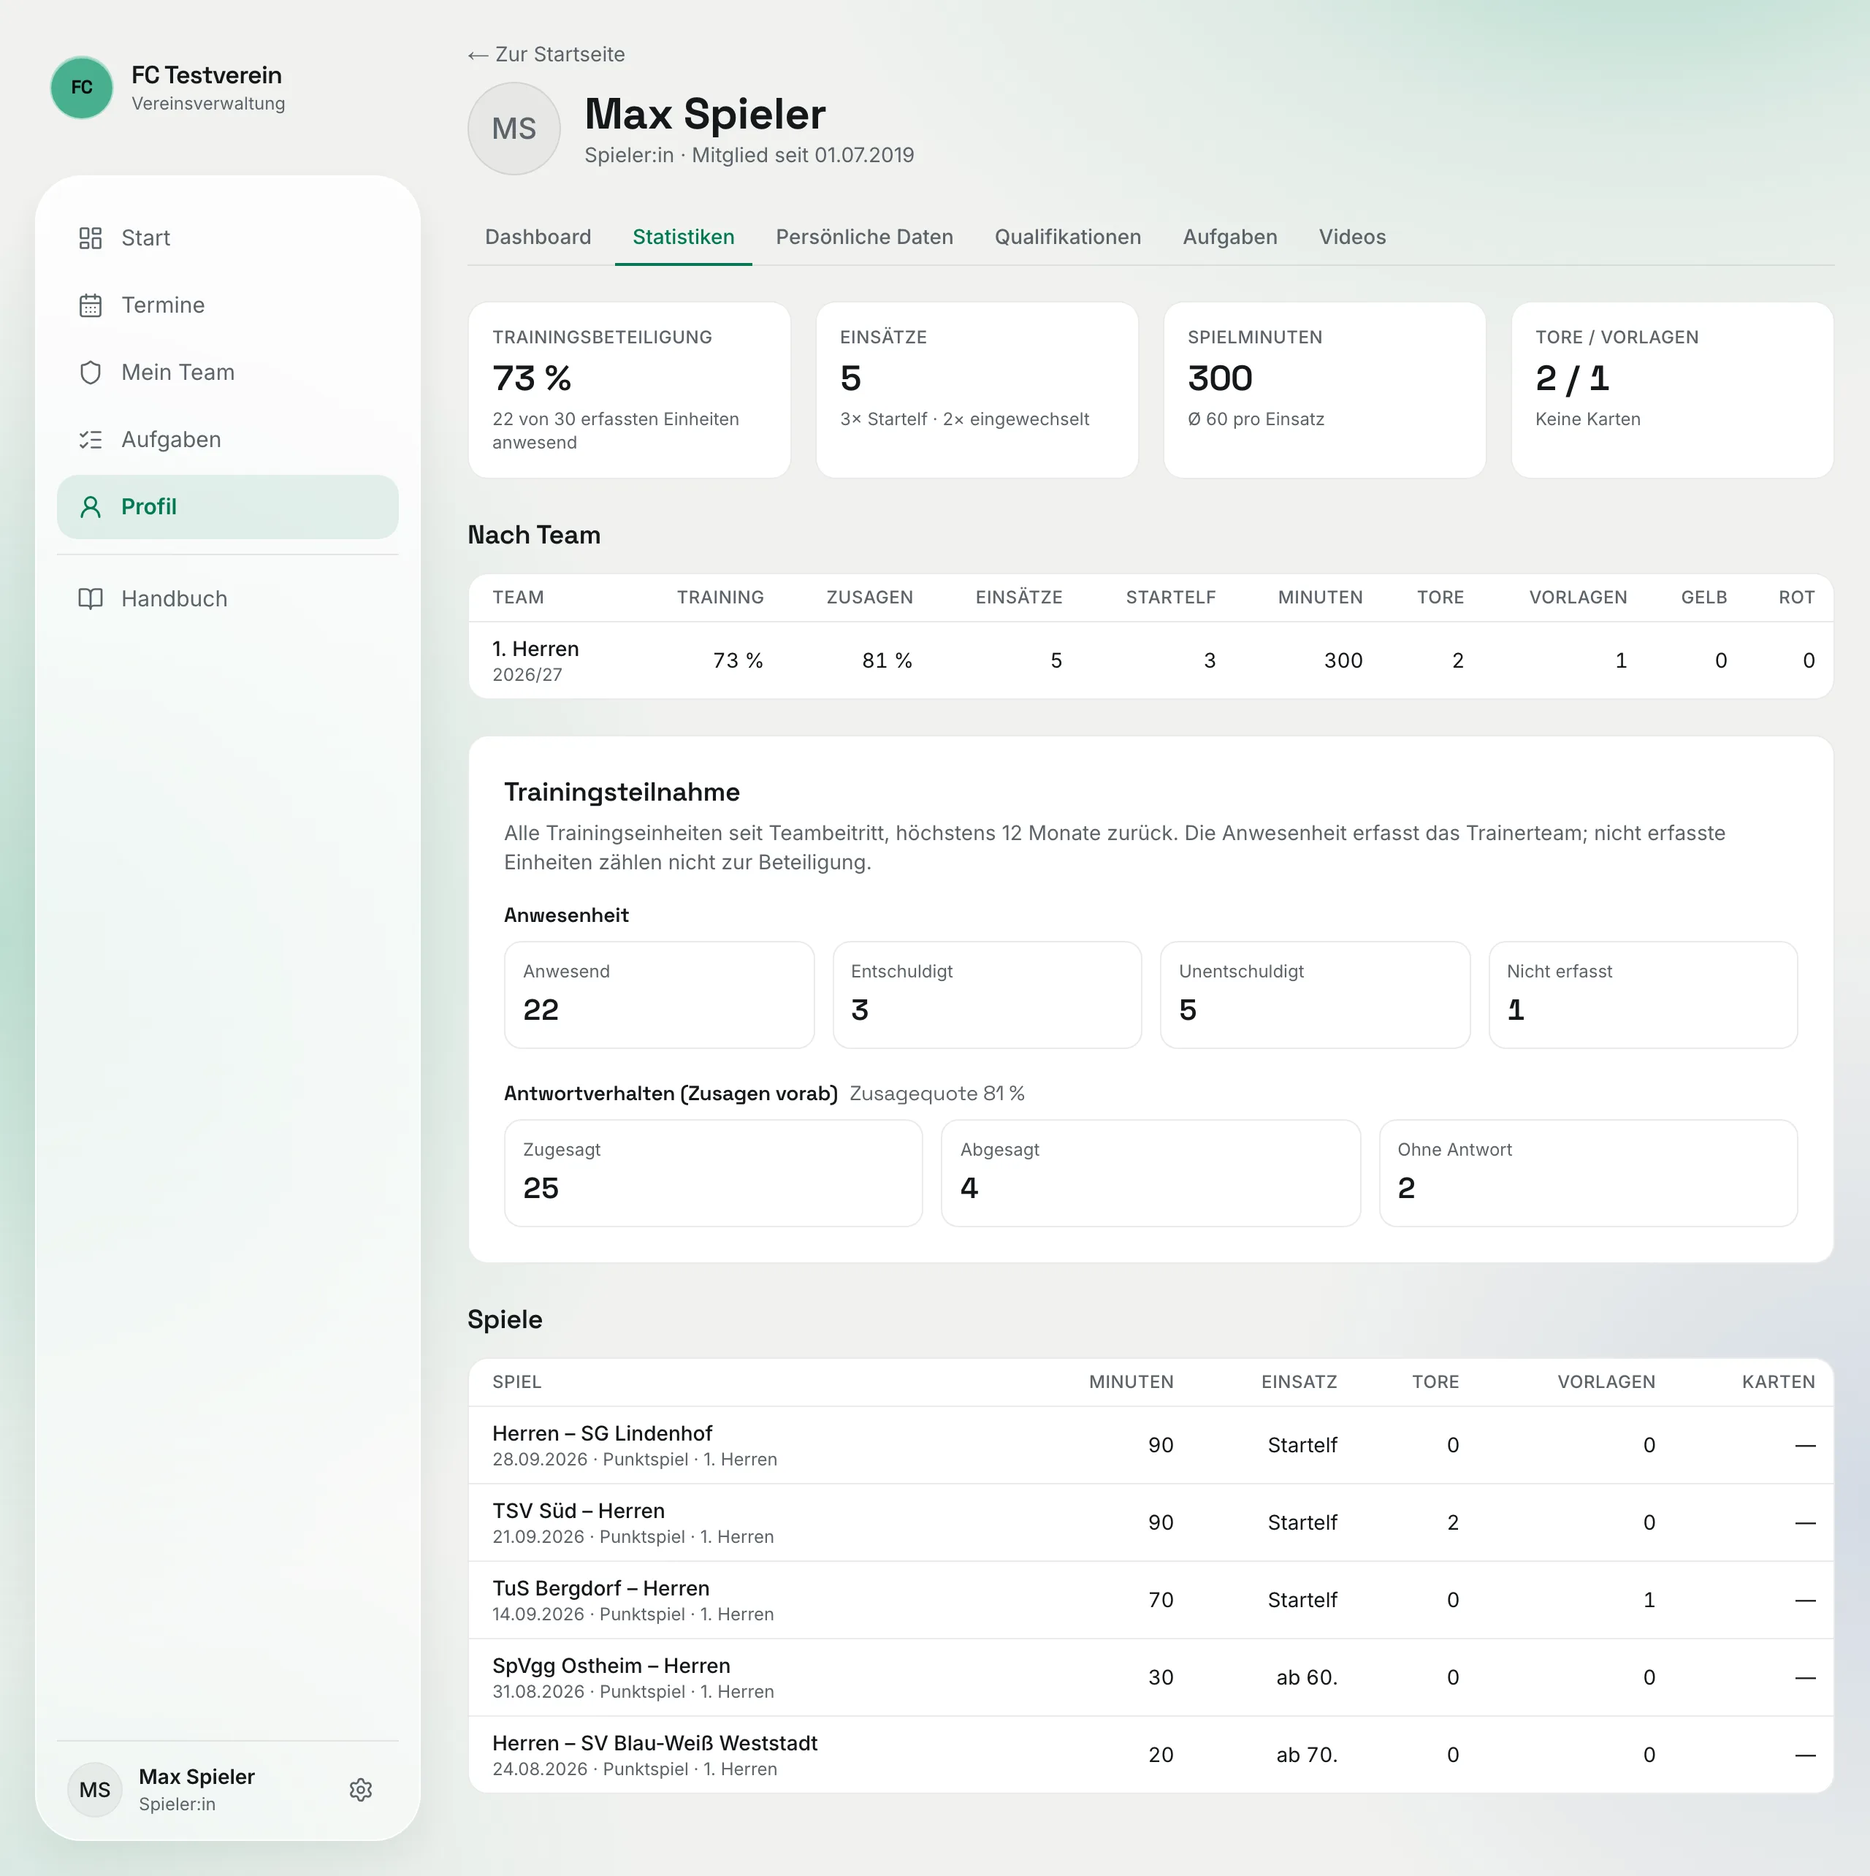Click the FC club logo badge
1870x1876 pixels.
(82, 88)
